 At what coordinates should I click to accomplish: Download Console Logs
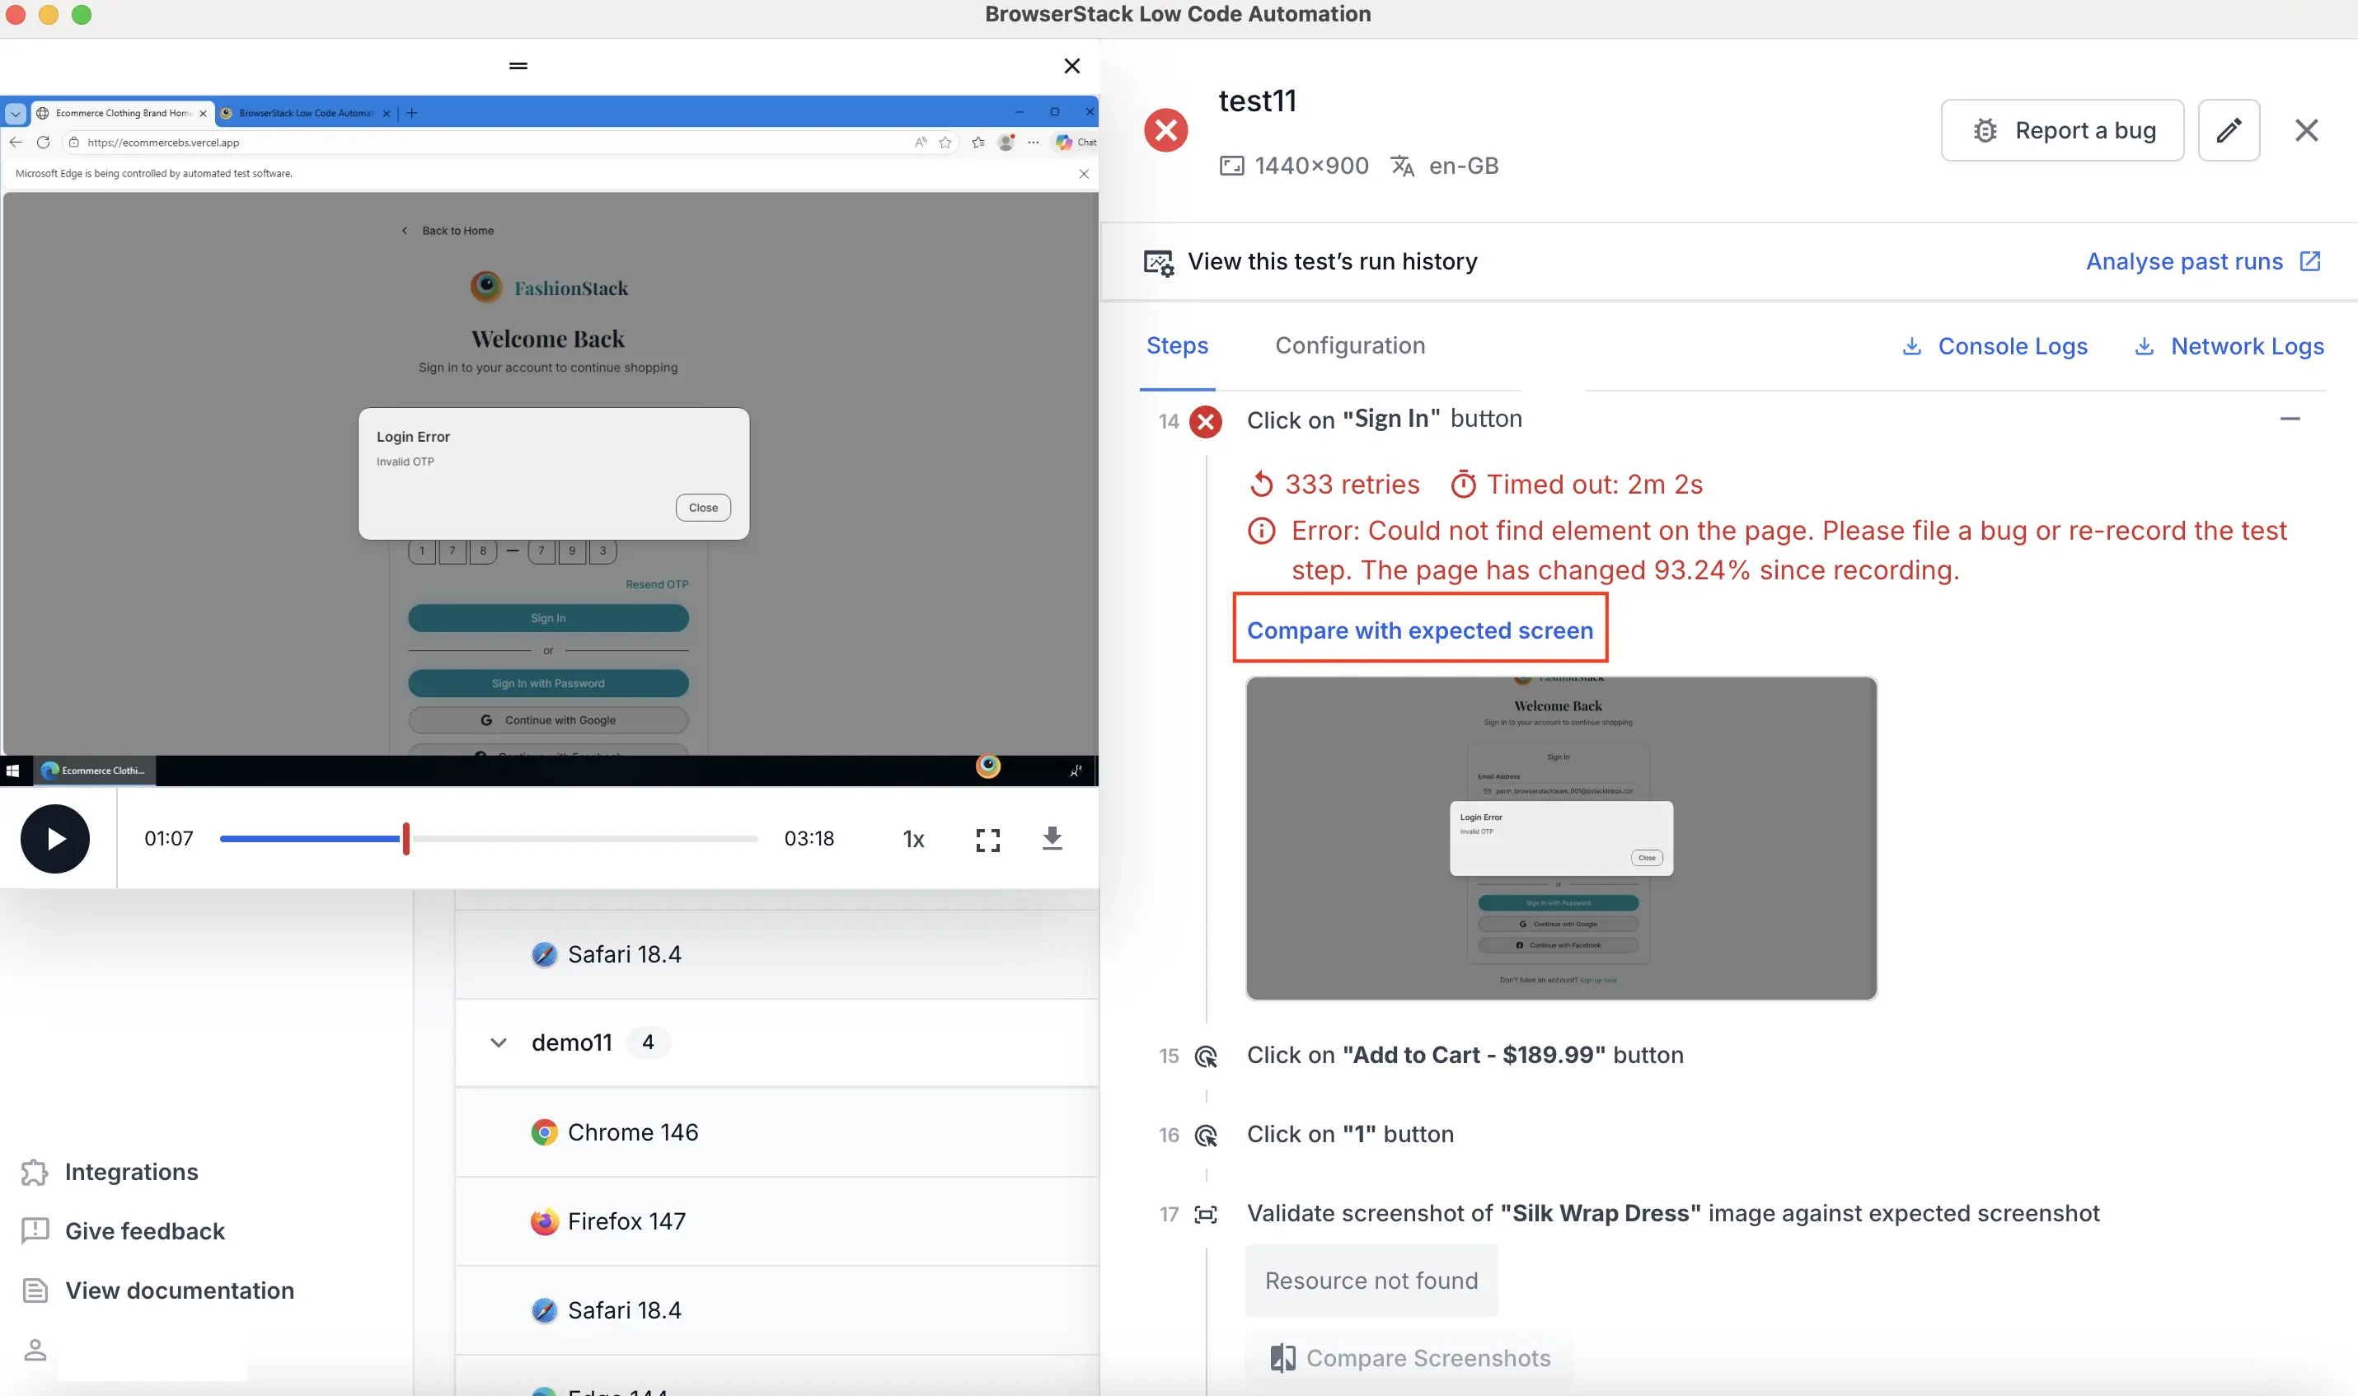click(x=1994, y=346)
